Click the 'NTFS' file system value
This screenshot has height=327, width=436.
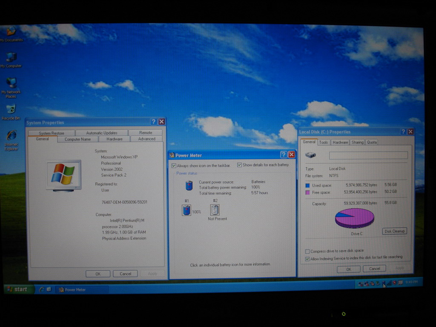(334, 176)
